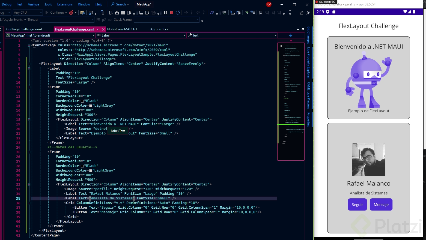Click the Break All pause icon
The image size is (426, 240).
tap(166, 13)
